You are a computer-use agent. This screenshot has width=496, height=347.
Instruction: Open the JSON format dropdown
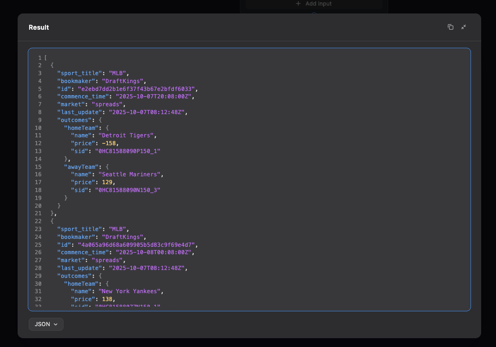pos(46,324)
